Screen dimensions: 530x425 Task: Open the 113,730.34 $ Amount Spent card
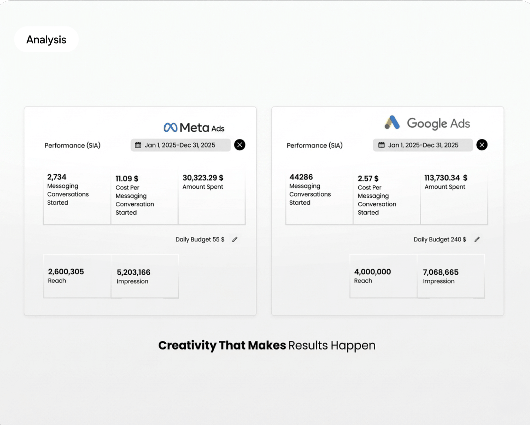(x=454, y=195)
